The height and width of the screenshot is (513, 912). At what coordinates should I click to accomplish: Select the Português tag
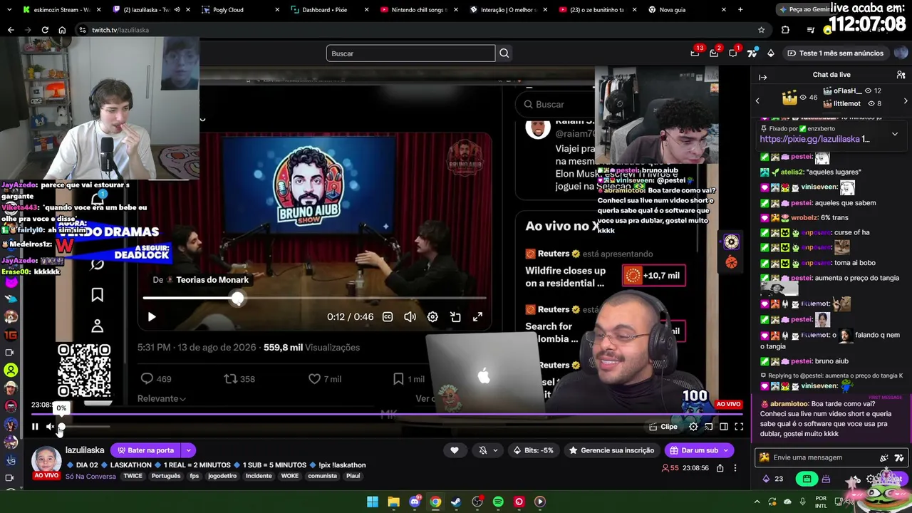point(166,476)
